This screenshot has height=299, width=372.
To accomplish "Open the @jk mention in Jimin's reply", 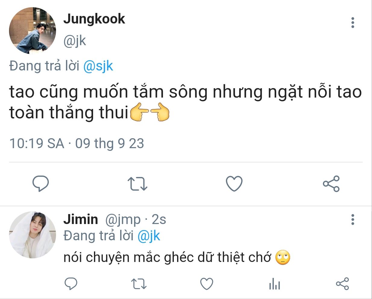I will click(x=148, y=236).
